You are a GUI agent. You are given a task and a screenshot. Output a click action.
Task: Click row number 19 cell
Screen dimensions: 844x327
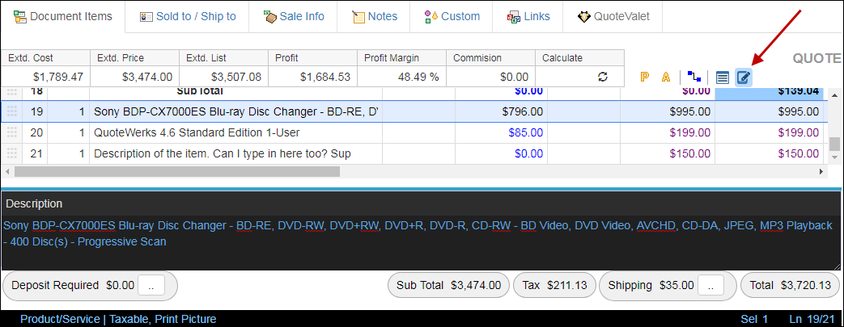(35, 111)
